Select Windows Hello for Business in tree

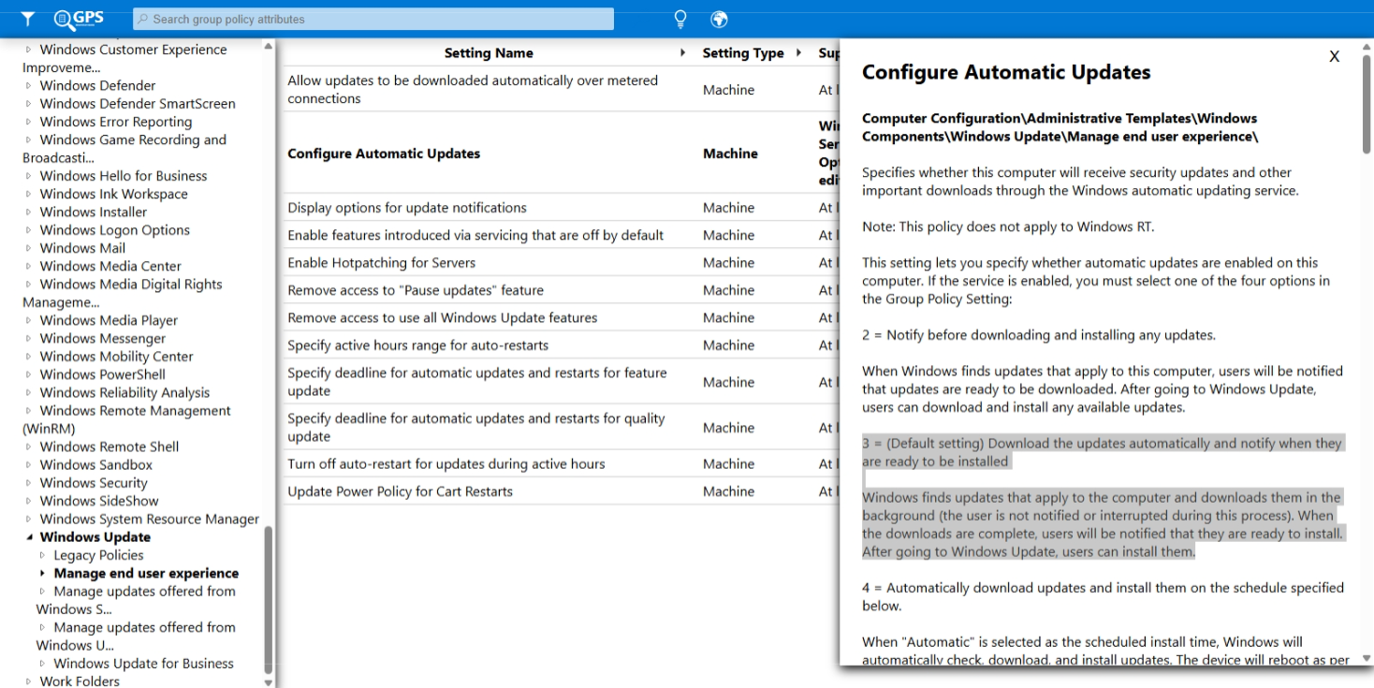coord(124,176)
